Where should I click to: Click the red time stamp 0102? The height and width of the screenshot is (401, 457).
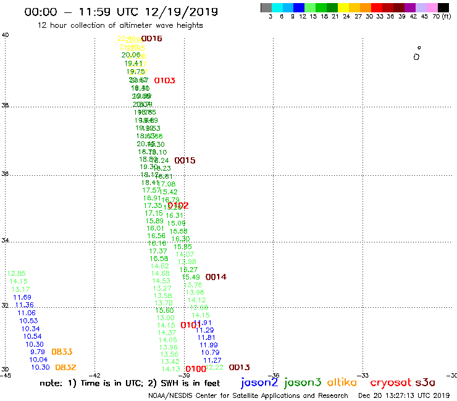178,205
